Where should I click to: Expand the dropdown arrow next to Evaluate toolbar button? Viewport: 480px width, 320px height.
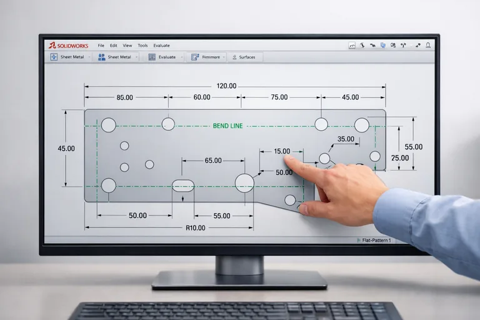tap(182, 57)
